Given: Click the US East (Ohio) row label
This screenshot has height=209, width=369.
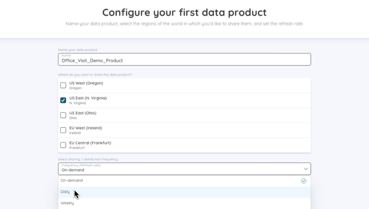Looking at the screenshot, I should point(83,113).
